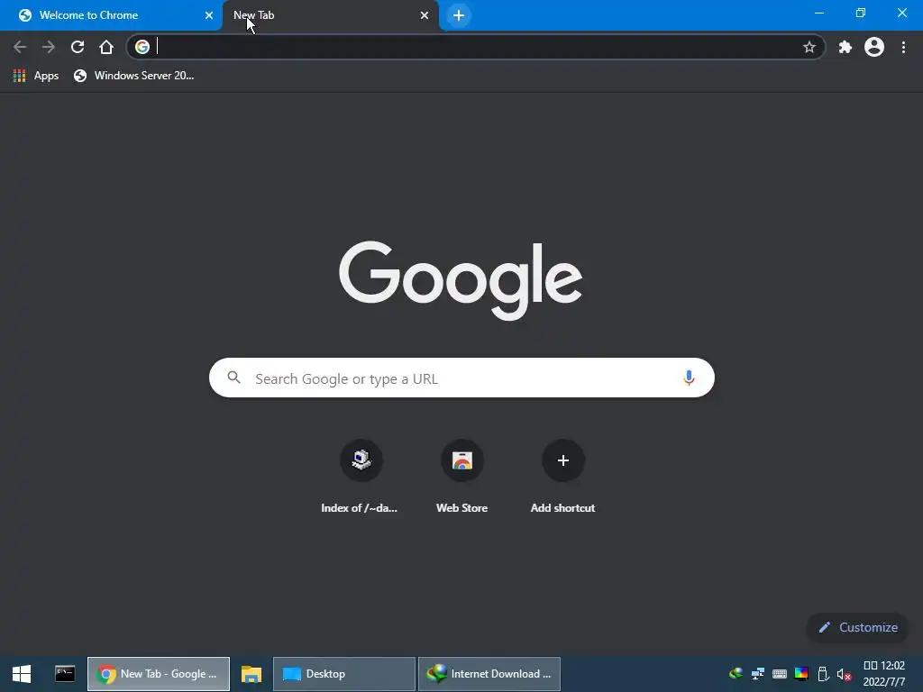Close the Welcome to Chrome tab
Viewport: 923px width, 692px height.
[208, 15]
